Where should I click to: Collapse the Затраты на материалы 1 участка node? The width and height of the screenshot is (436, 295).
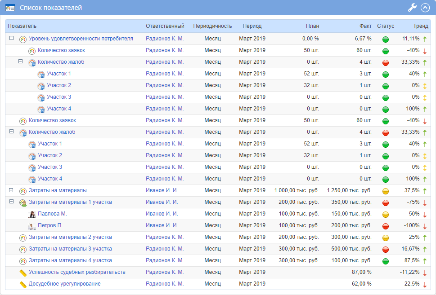[x=11, y=202]
